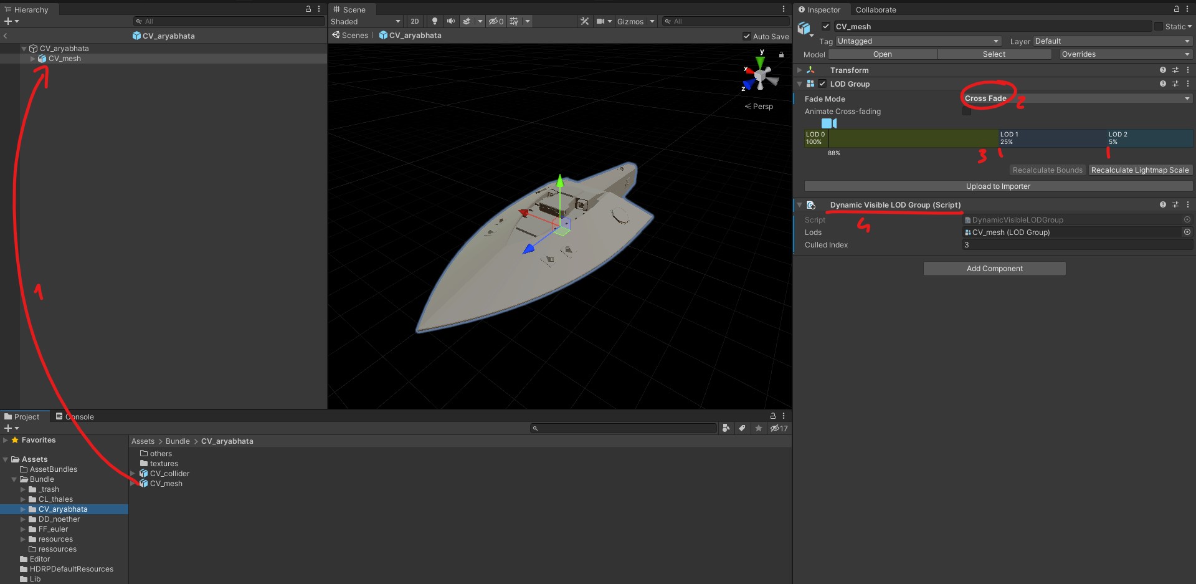This screenshot has height=584, width=1196.
Task: Toggle the Auto Save checkbox
Action: (747, 36)
